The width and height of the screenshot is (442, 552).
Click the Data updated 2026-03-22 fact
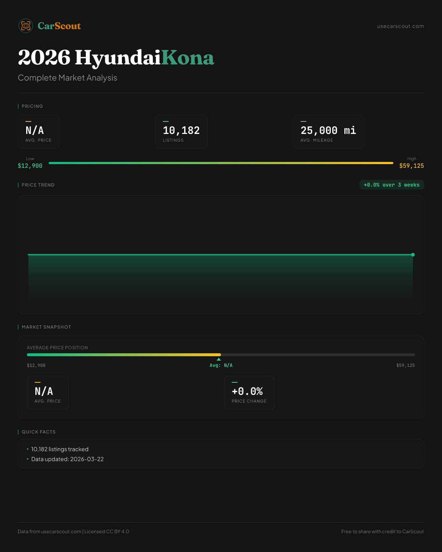[67, 459]
